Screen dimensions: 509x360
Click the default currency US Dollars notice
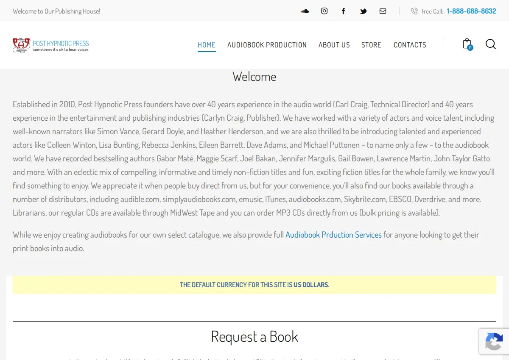point(255,285)
